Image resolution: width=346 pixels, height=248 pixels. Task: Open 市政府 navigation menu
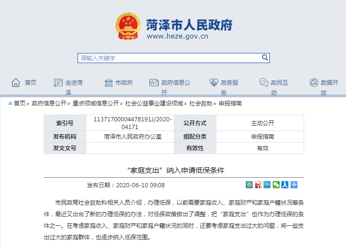pyautogui.click(x=119, y=83)
